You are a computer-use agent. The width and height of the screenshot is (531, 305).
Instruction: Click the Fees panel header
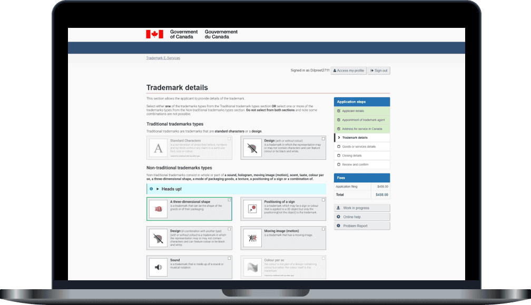coord(362,178)
